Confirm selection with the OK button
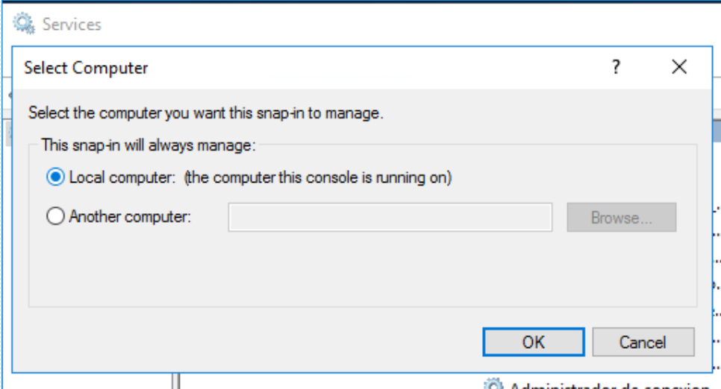Screen dimensions: 721x389 click(534, 342)
